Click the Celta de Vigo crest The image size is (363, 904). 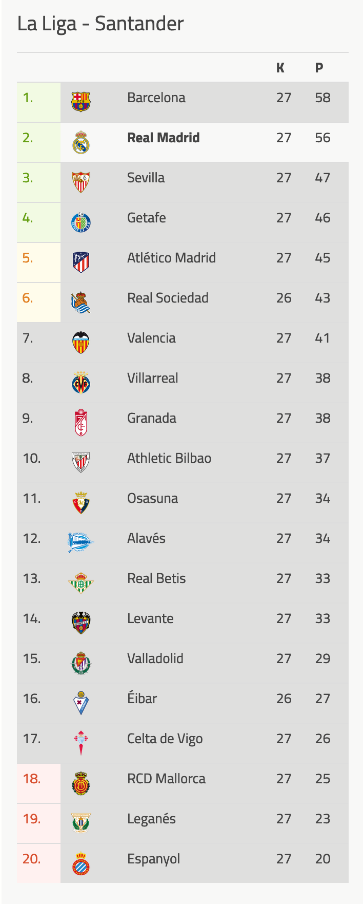[80, 743]
